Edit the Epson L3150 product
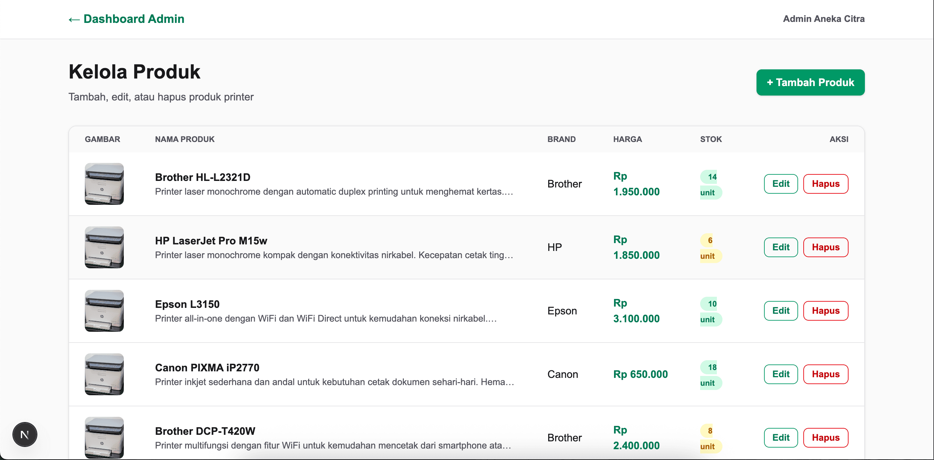The image size is (934, 460). point(781,310)
